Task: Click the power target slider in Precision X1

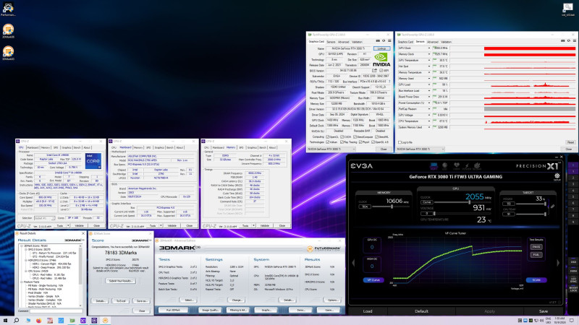Action: [x=531, y=204]
